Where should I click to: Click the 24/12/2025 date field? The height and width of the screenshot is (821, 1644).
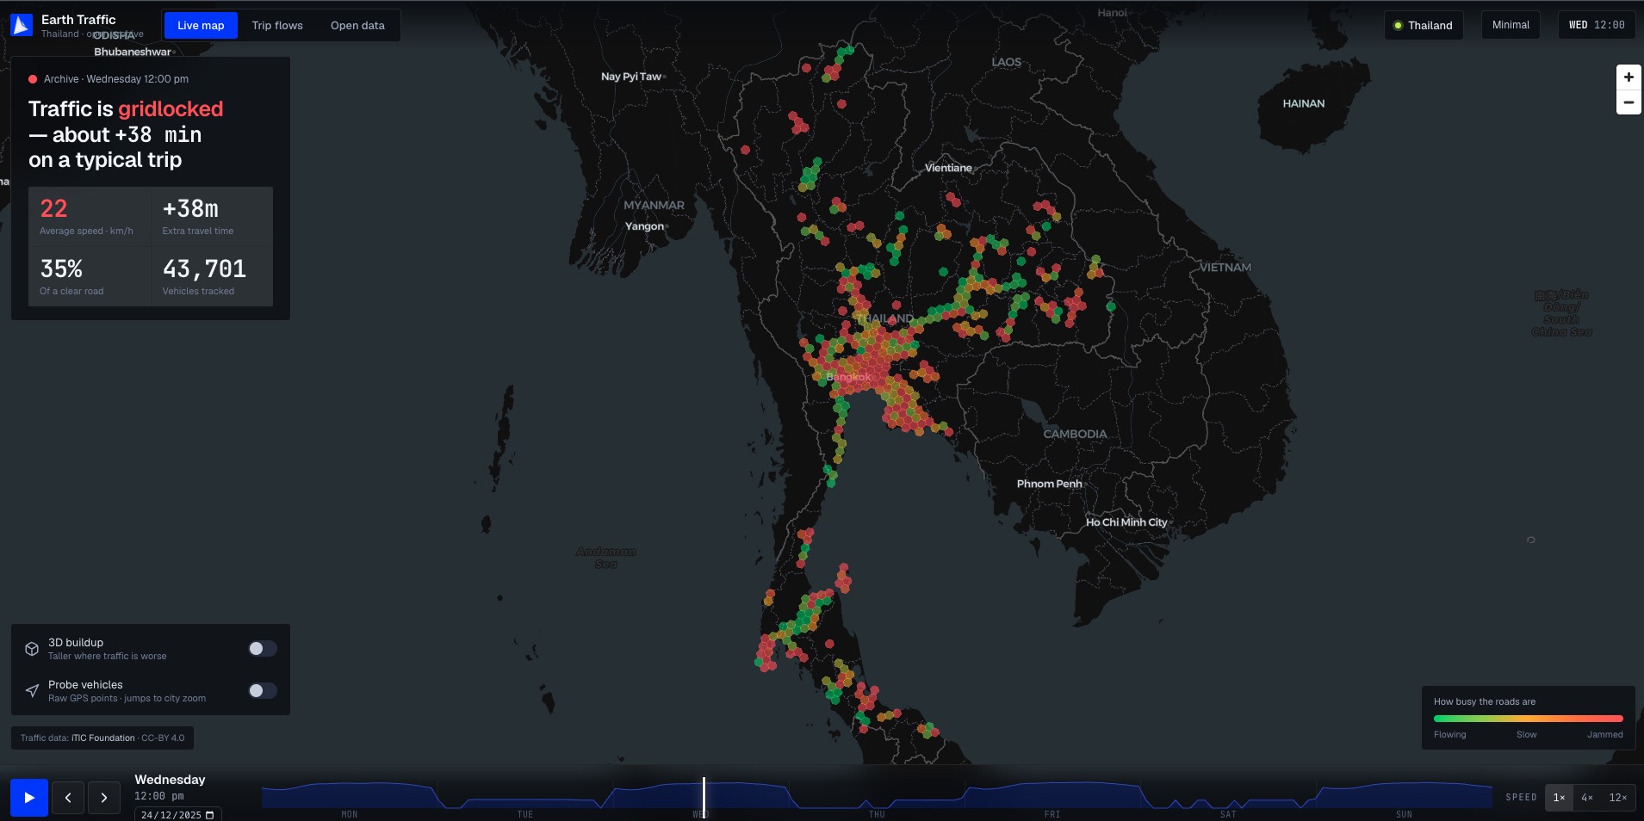177,815
